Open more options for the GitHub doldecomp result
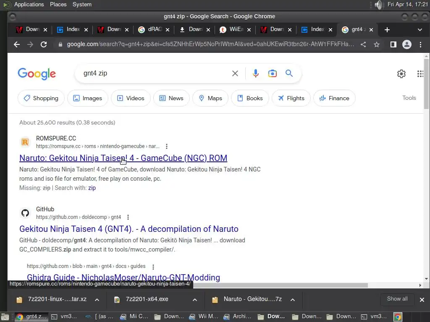The height and width of the screenshot is (322, 430). [x=128, y=217]
